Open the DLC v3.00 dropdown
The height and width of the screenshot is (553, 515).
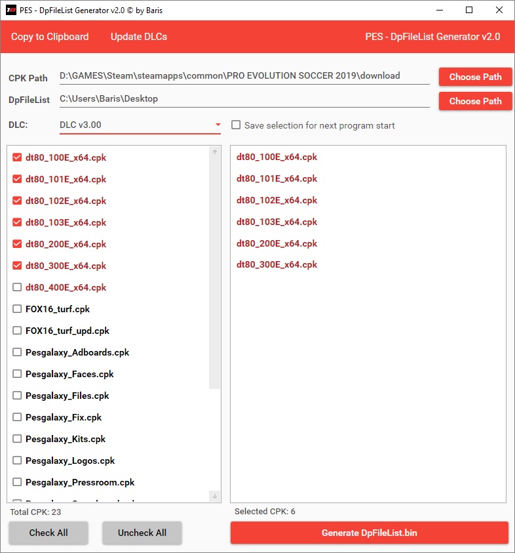click(x=140, y=125)
